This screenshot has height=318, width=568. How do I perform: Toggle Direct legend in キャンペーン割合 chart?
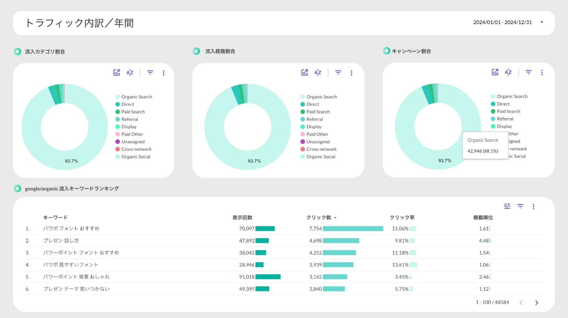point(503,104)
